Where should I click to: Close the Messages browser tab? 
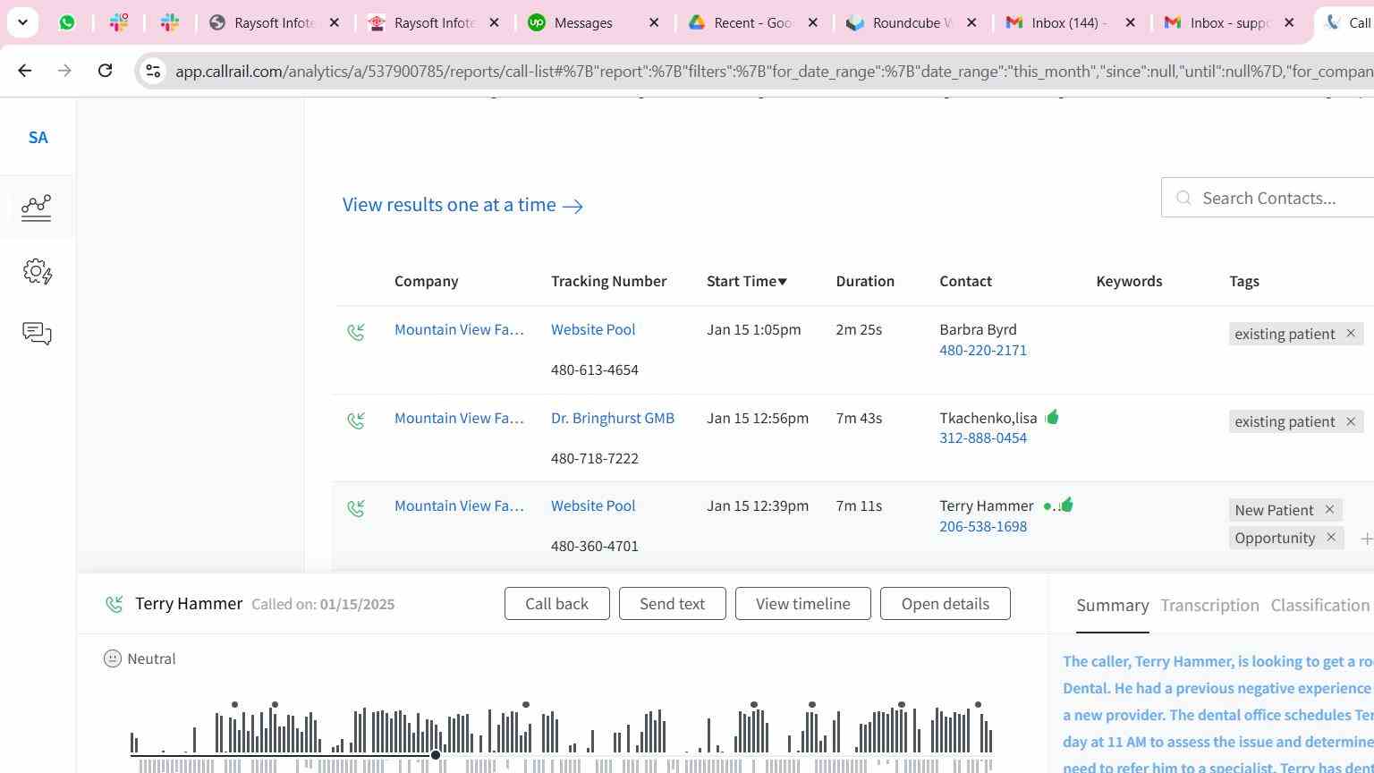tap(654, 22)
